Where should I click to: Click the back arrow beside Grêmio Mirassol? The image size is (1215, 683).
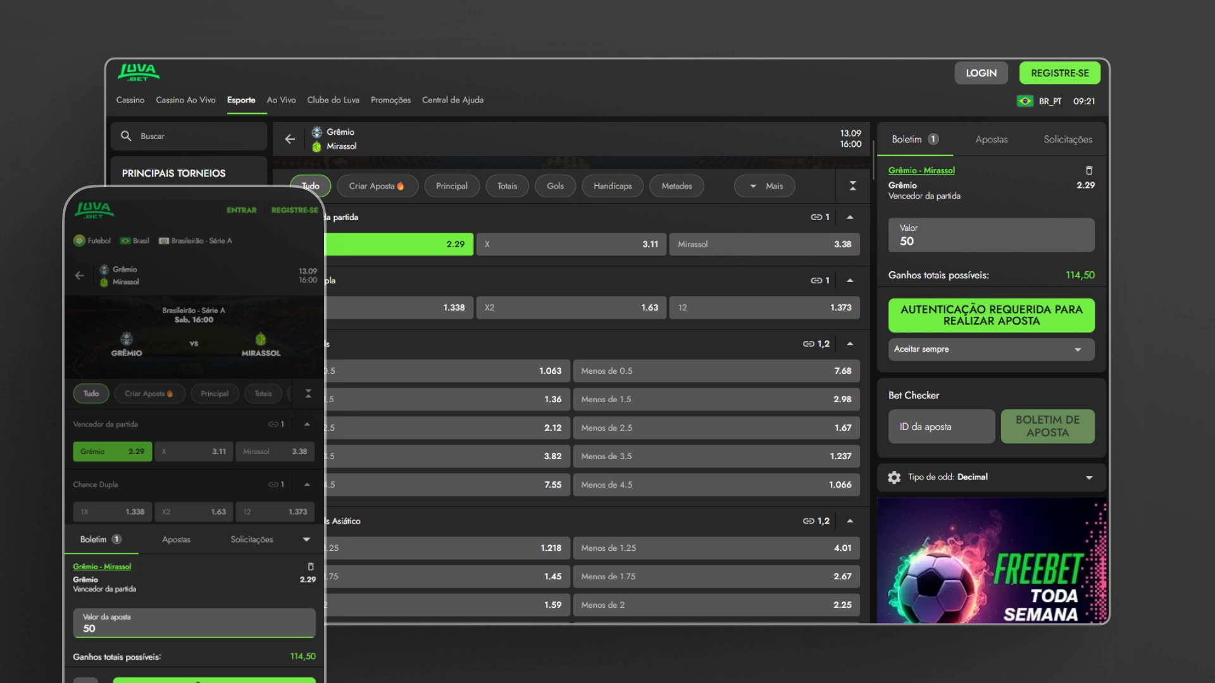pyautogui.click(x=290, y=139)
